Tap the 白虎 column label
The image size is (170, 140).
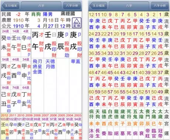(x=110, y=114)
